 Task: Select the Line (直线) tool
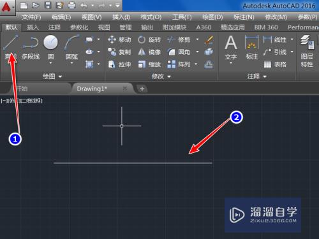pyautogui.click(x=11, y=47)
